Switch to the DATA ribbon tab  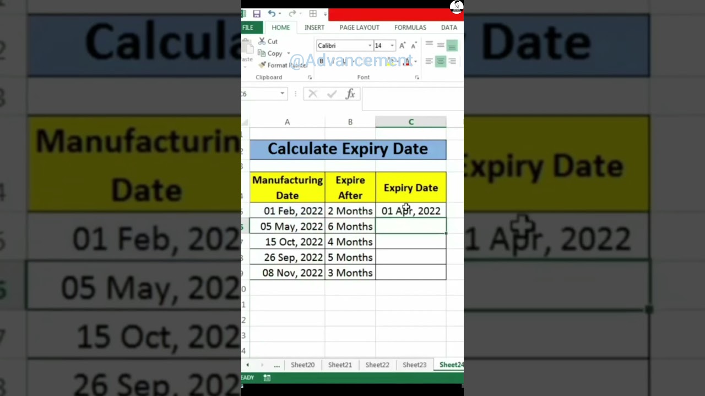point(449,28)
